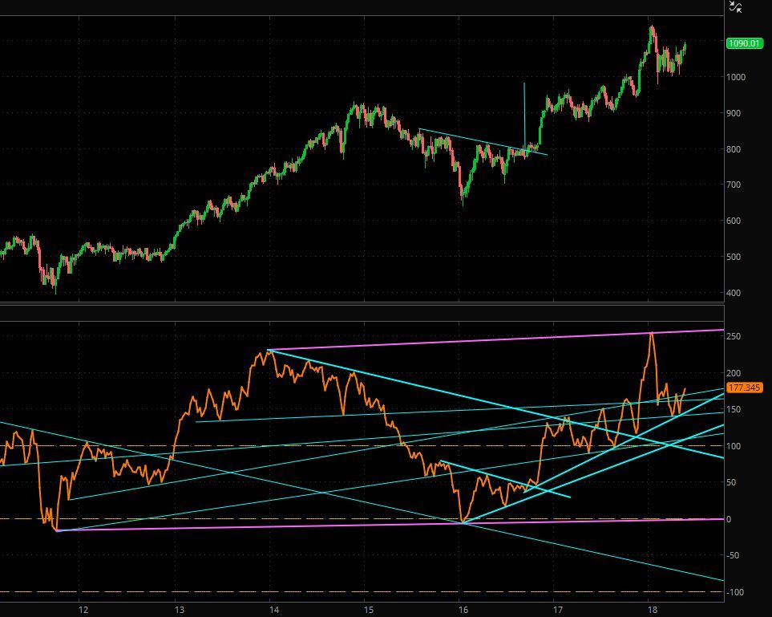The width and height of the screenshot is (772, 617).
Task: Click date label 14 on time axis
Action: coord(273,610)
